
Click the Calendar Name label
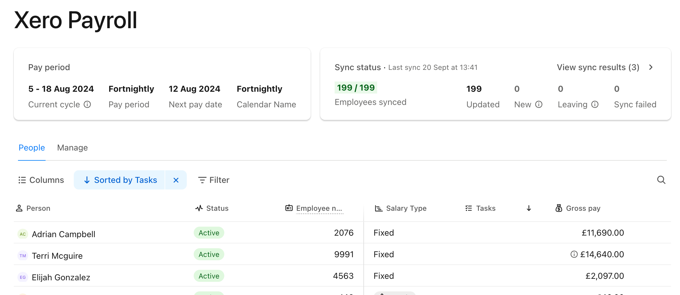(x=267, y=104)
